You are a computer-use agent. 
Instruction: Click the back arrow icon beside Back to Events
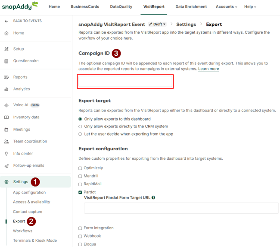pyautogui.click(x=6, y=21)
